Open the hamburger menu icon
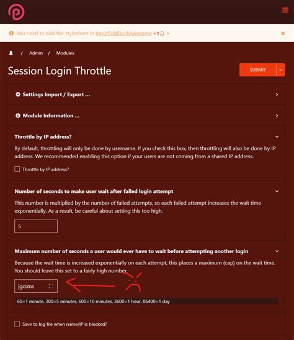This screenshot has width=294, height=340. 285,10
